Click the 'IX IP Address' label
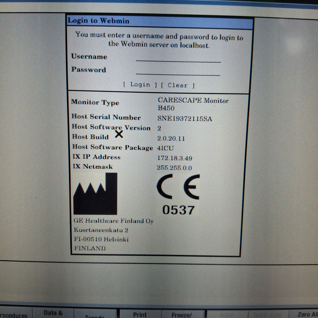 pyautogui.click(x=96, y=157)
